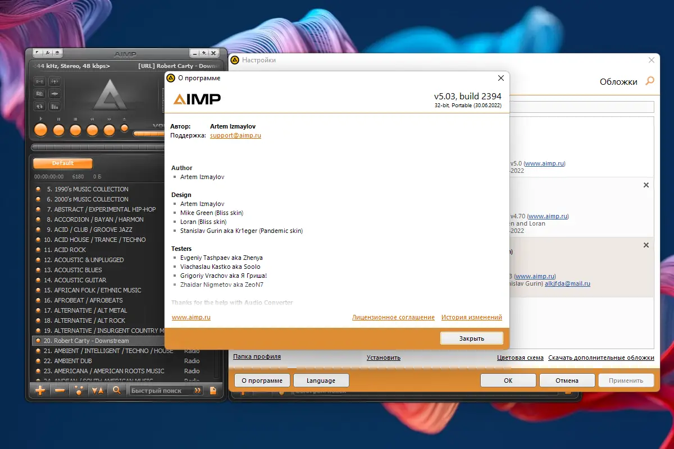Viewport: 674px width, 449px height.
Task: Click the orange search icon in settings
Action: (x=649, y=81)
